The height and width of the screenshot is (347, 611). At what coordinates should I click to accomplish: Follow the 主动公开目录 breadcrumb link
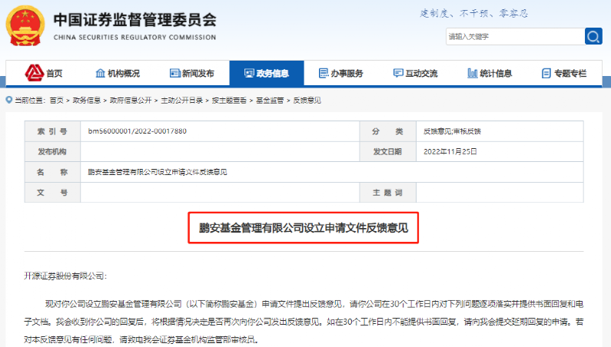182,101
